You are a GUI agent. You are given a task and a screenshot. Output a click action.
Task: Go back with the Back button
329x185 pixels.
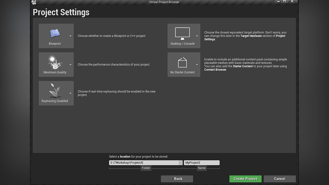point(177,179)
